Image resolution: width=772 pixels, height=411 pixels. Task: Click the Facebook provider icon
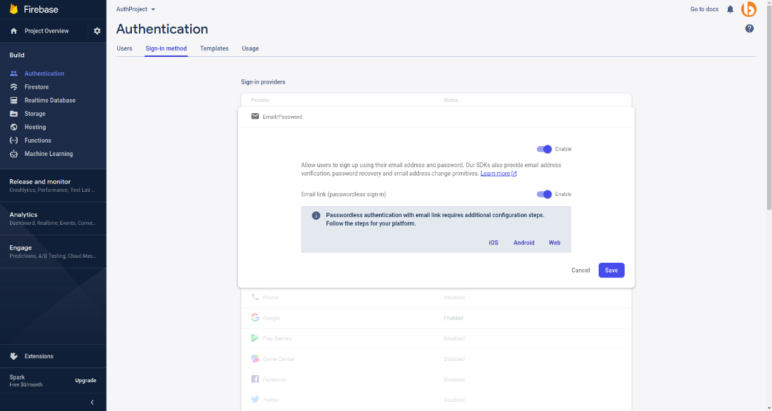[255, 379]
